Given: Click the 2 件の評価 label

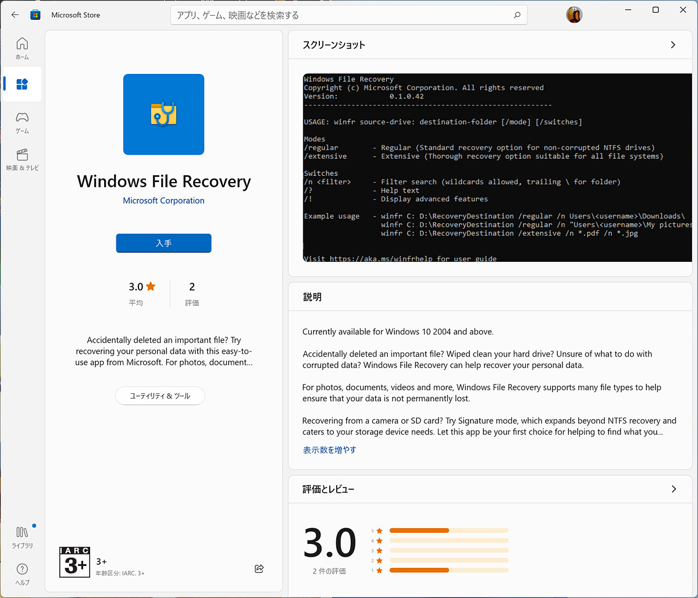Looking at the screenshot, I should [329, 571].
